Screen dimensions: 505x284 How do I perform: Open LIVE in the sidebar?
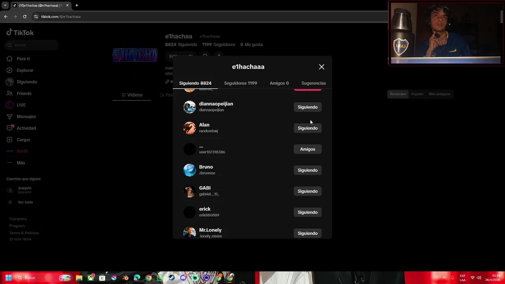(x=21, y=105)
